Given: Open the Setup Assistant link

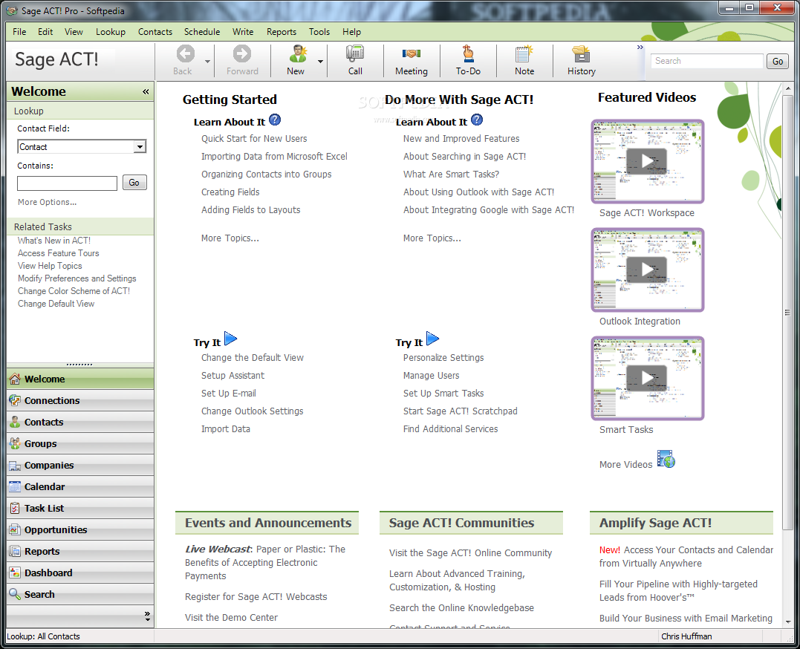Looking at the screenshot, I should click(232, 376).
